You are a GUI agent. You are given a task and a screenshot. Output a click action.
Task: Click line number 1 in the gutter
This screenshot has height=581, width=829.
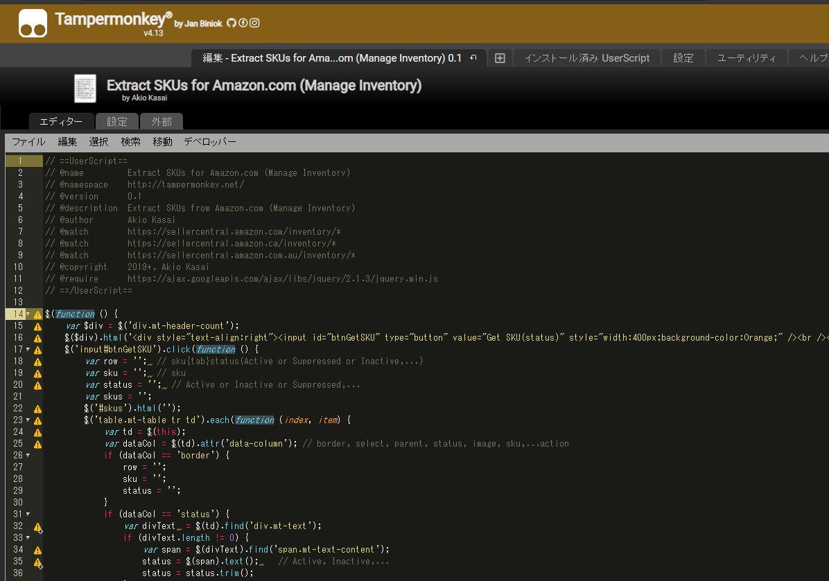point(20,161)
